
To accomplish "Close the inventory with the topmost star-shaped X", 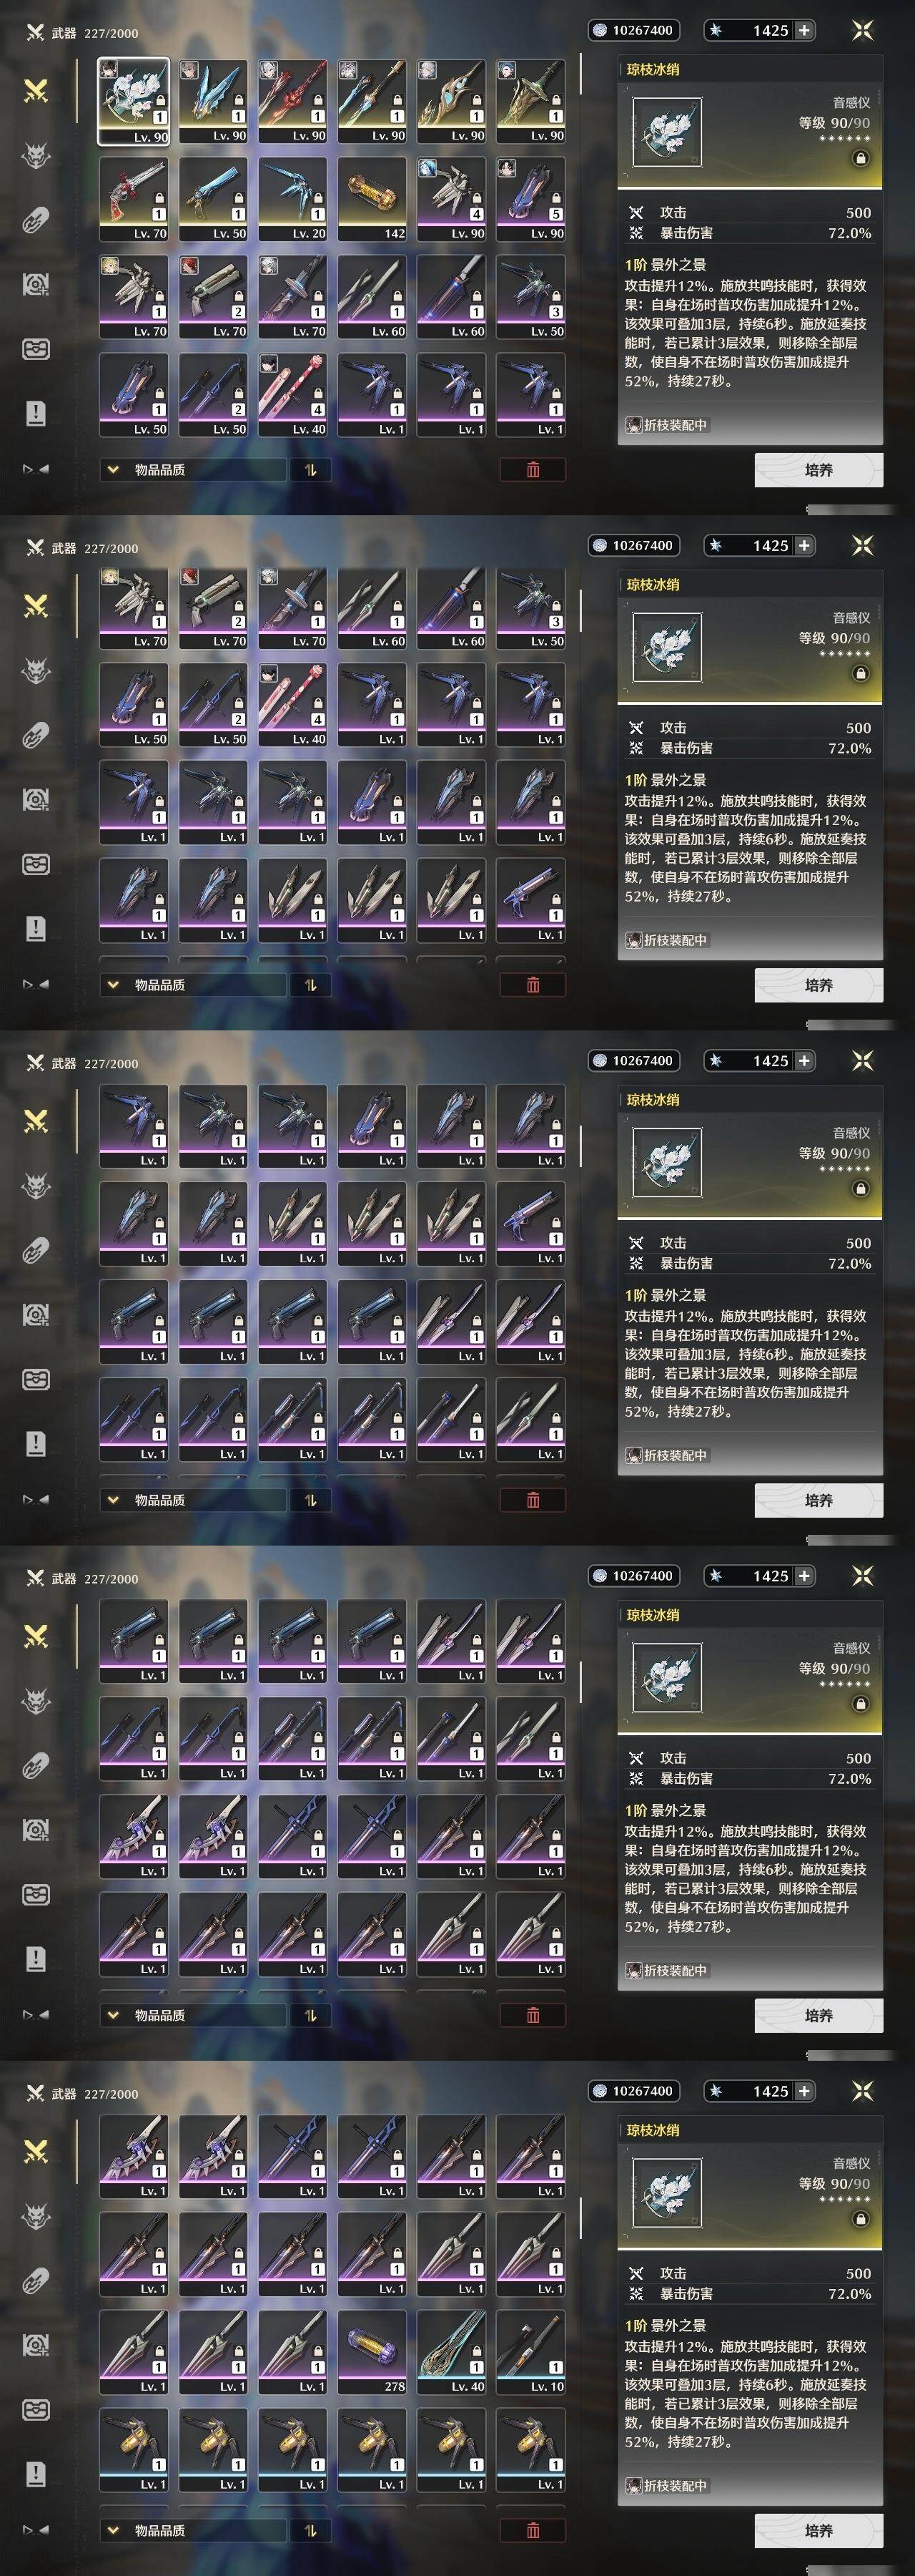I will click(863, 30).
